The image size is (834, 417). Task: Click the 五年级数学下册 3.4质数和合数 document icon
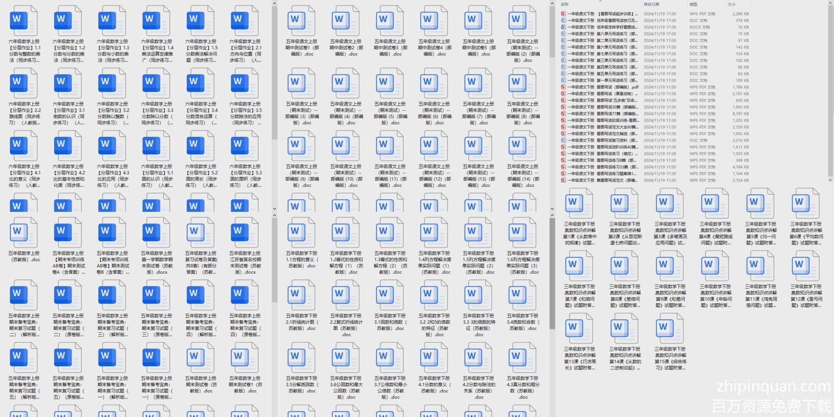coord(523,295)
